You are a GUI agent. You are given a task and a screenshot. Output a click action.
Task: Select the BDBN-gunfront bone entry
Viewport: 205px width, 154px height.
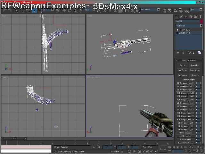pyautogui.click(x=185, y=136)
